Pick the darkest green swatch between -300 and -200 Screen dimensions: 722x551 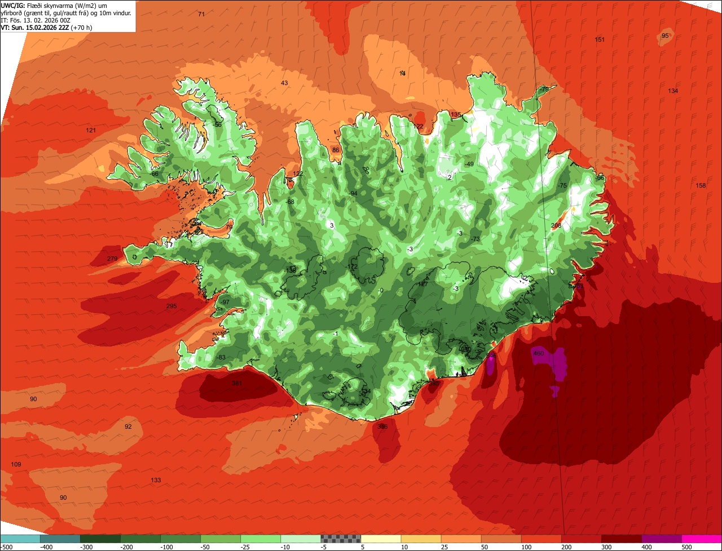tap(100, 539)
